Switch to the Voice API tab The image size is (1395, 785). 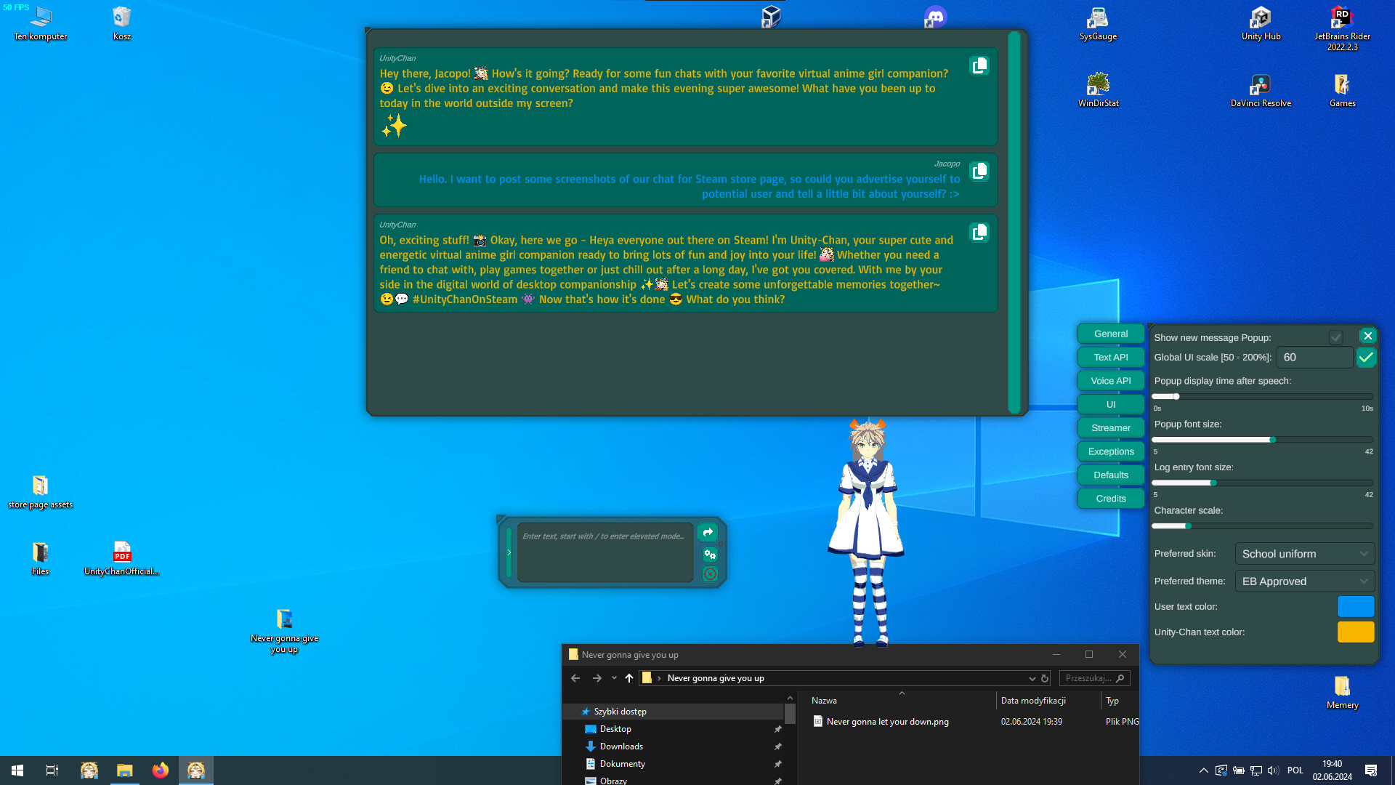click(1110, 380)
